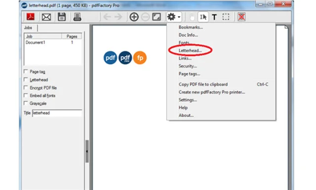The width and height of the screenshot is (316, 190).
Task: Enable the Letterhead checkbox
Action: pos(26,79)
